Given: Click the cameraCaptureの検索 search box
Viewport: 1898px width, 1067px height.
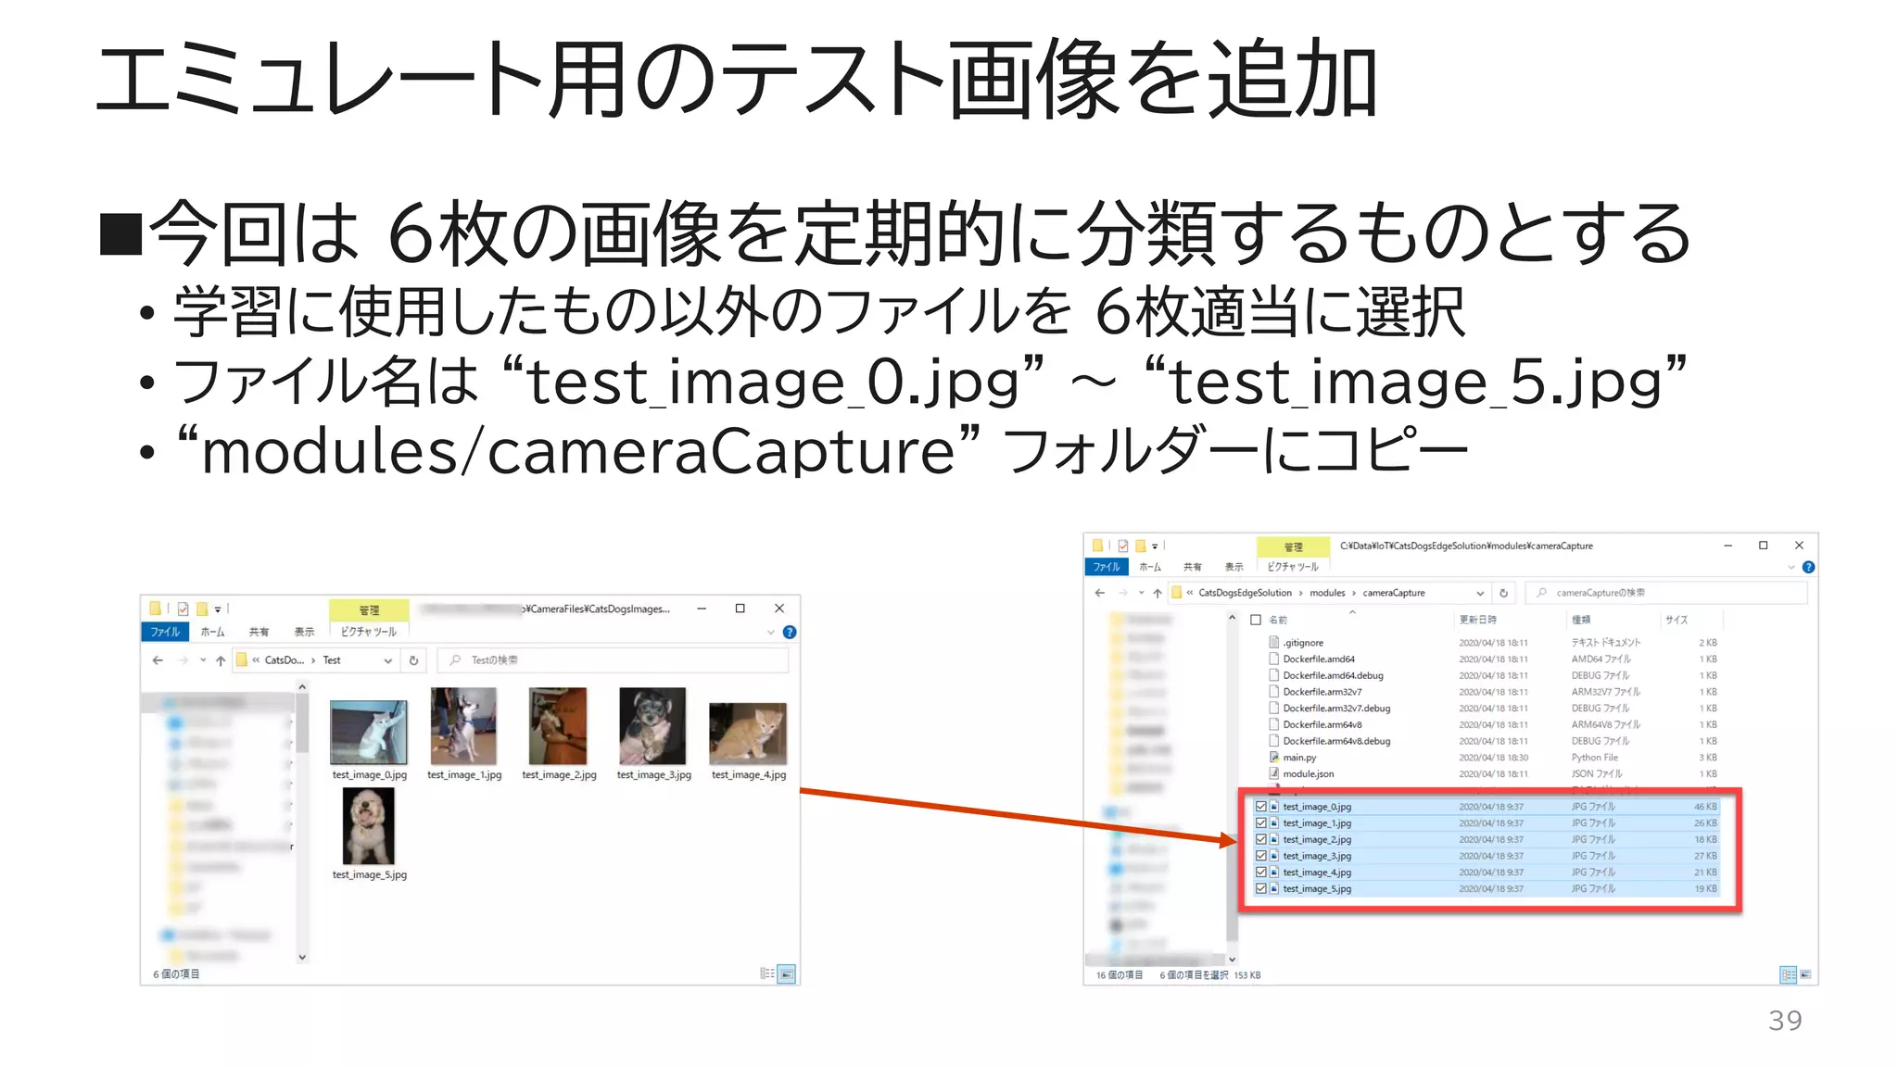Looking at the screenshot, I should [1666, 593].
